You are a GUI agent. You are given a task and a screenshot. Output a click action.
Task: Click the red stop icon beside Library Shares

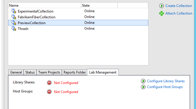point(49,83)
